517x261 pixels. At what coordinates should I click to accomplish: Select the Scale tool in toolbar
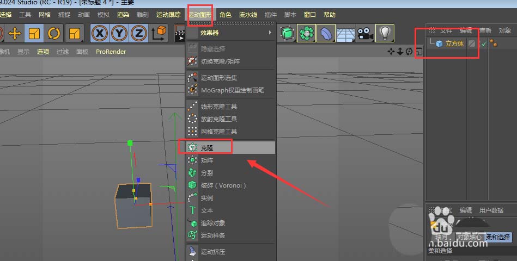point(34,33)
